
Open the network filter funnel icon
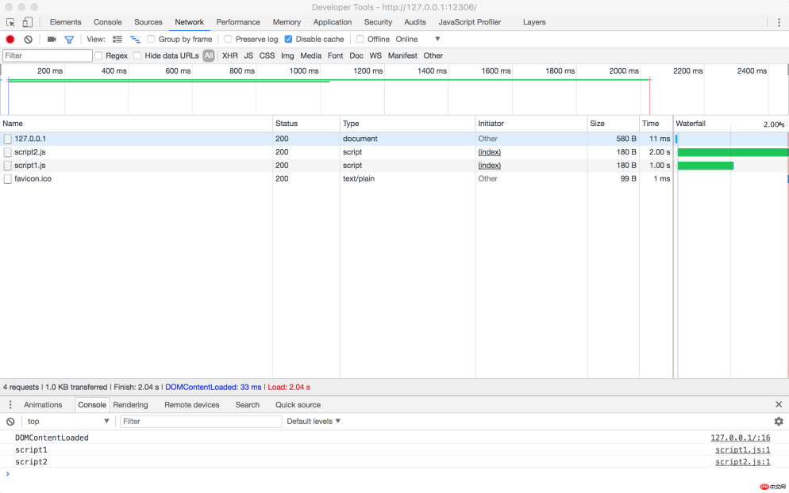69,39
